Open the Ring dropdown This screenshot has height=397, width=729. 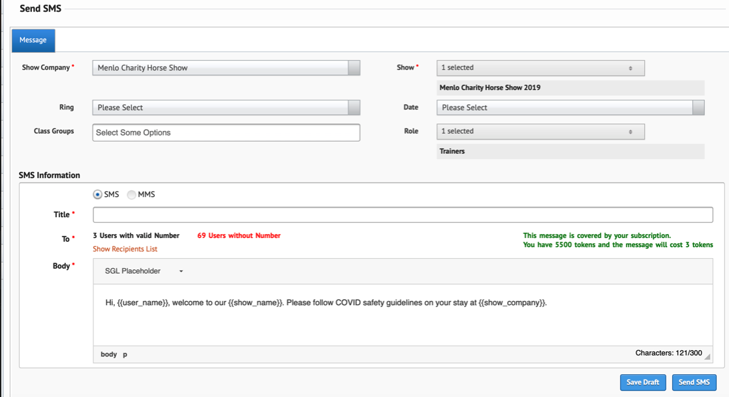coord(226,108)
